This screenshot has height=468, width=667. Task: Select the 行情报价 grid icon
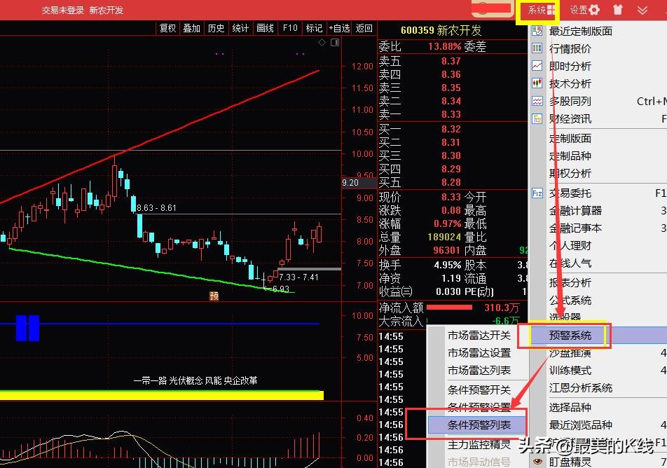click(537, 48)
